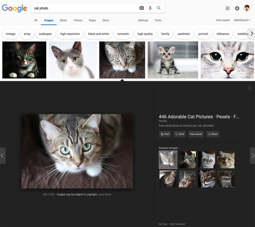Viewport: 255px width, 227px height.
Task: Open the More search categories menu
Action: pyautogui.click(x=106, y=20)
